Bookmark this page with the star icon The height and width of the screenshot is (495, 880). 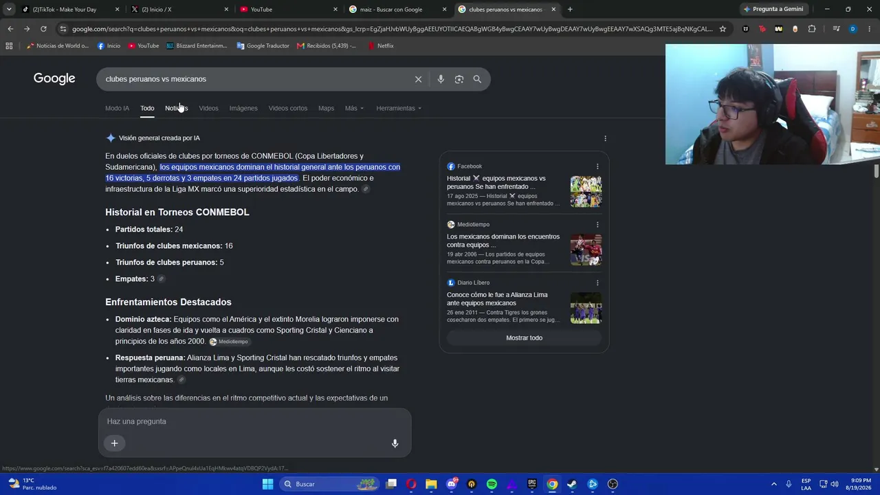723,29
